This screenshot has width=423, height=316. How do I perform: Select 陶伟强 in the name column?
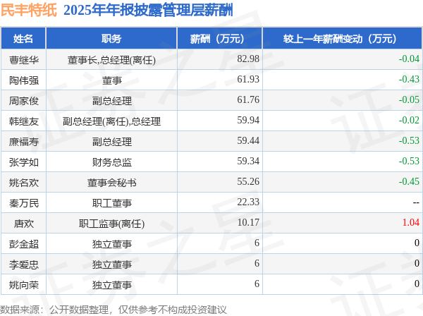[24, 80]
